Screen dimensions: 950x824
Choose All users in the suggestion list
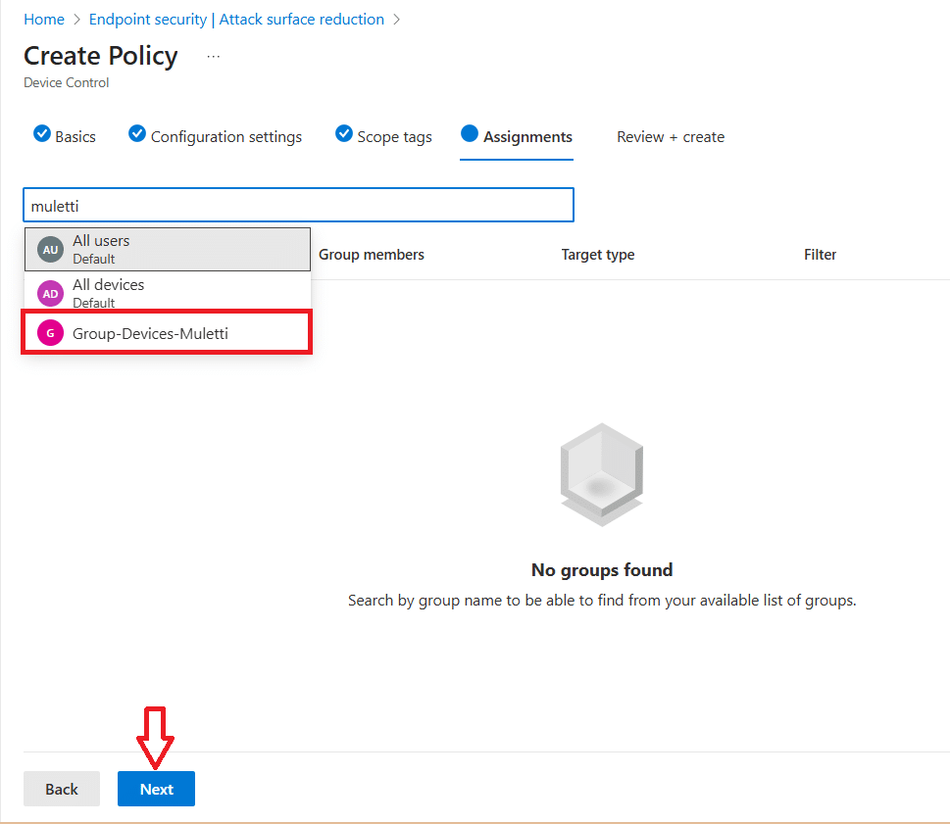pos(101,241)
